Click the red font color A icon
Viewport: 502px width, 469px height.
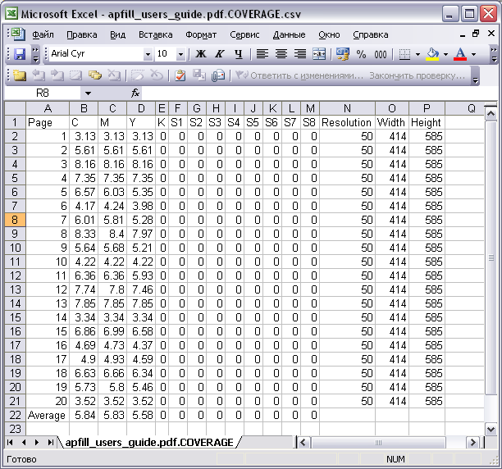(460, 54)
